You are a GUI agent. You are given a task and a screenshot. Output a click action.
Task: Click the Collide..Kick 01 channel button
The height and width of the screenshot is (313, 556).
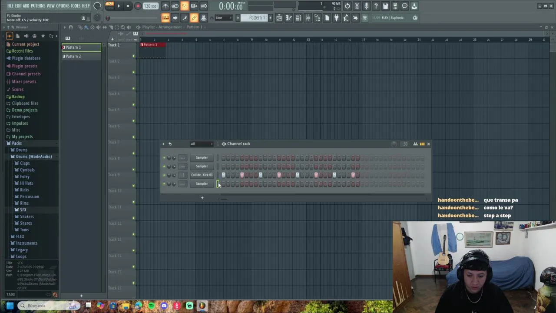coord(202,175)
